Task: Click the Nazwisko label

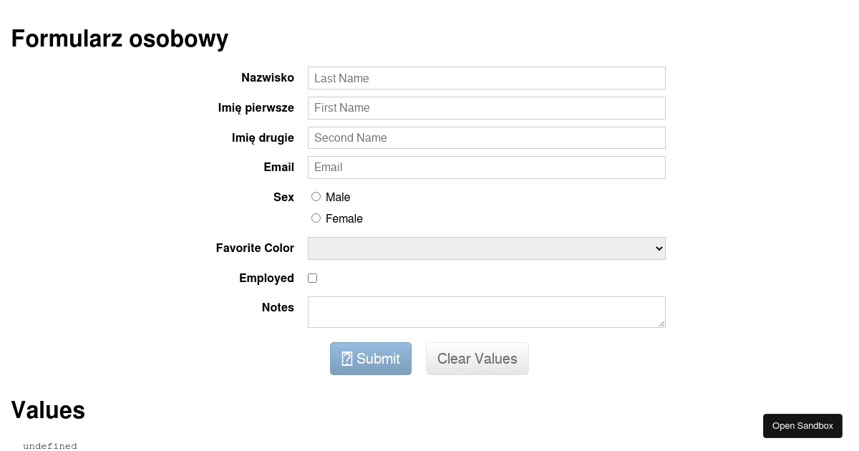Action: [268, 77]
